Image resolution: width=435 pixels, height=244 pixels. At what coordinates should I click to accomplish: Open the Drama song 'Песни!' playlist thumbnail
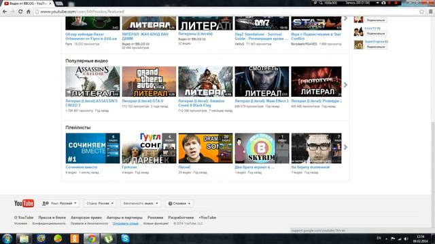[x=205, y=148]
